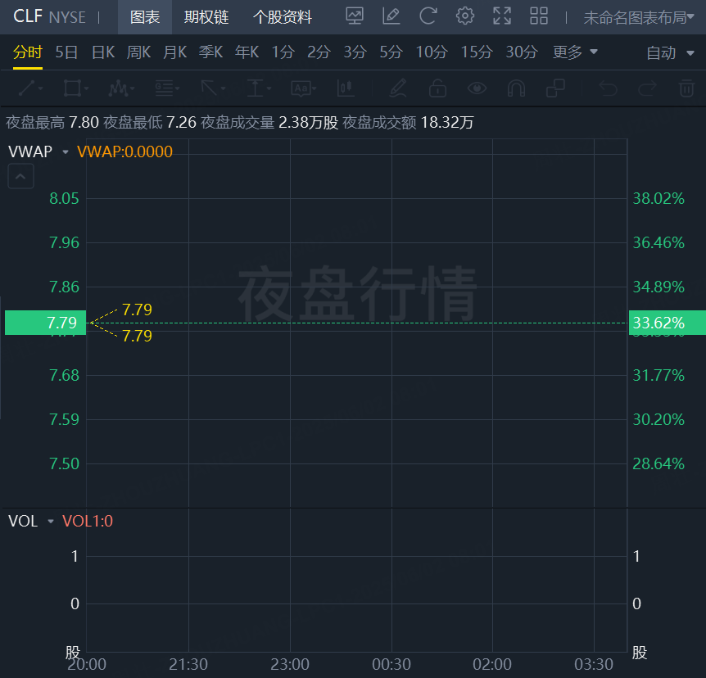Collapse the indicator panel with up chevron
The height and width of the screenshot is (678, 706).
click(x=20, y=176)
